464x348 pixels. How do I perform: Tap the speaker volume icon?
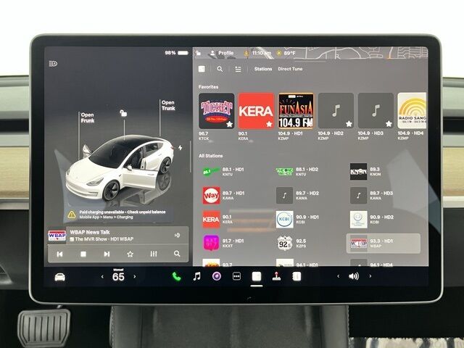tap(354, 276)
